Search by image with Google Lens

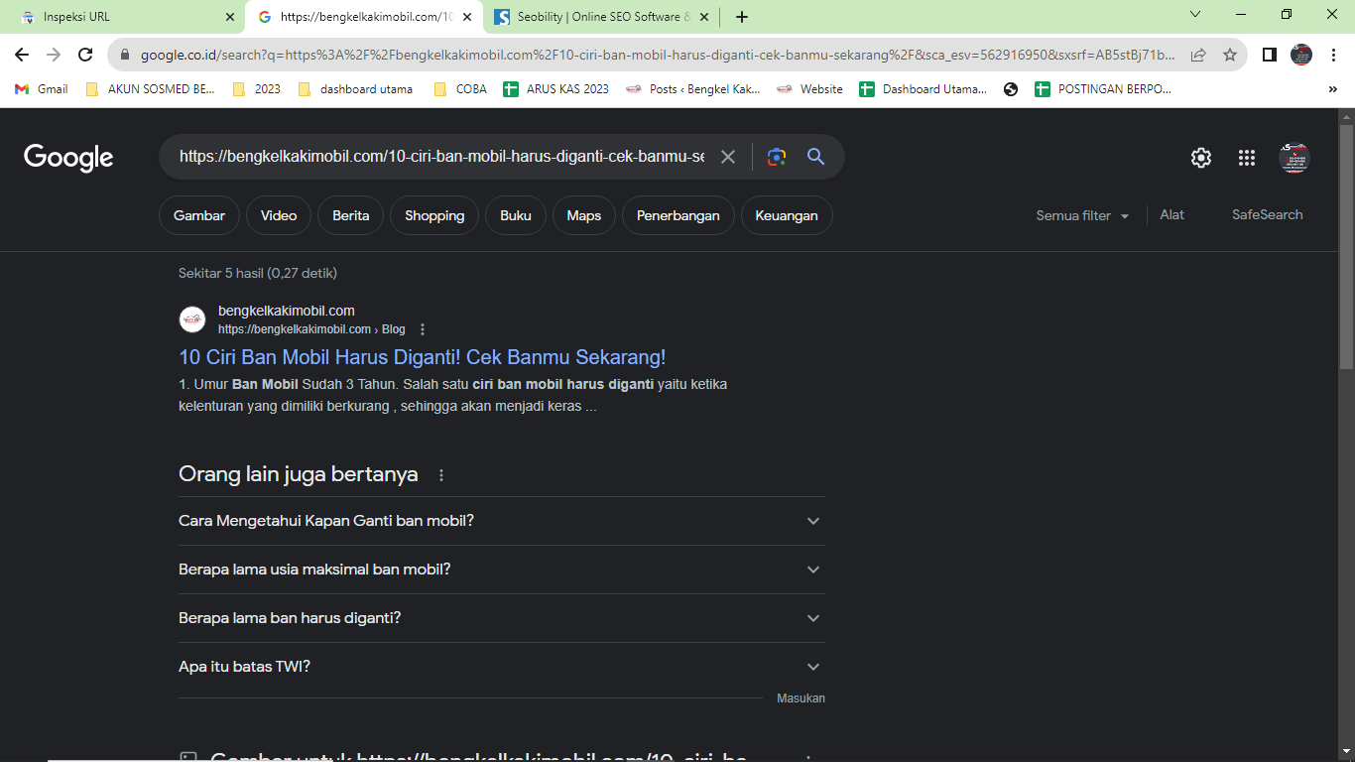coord(777,157)
